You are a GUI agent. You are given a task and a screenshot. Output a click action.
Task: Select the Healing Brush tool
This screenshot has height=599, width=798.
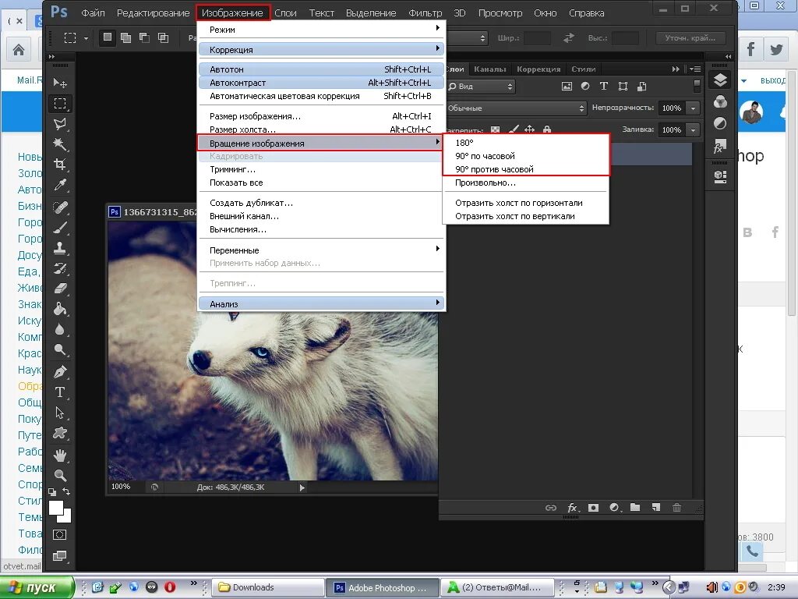click(x=60, y=207)
